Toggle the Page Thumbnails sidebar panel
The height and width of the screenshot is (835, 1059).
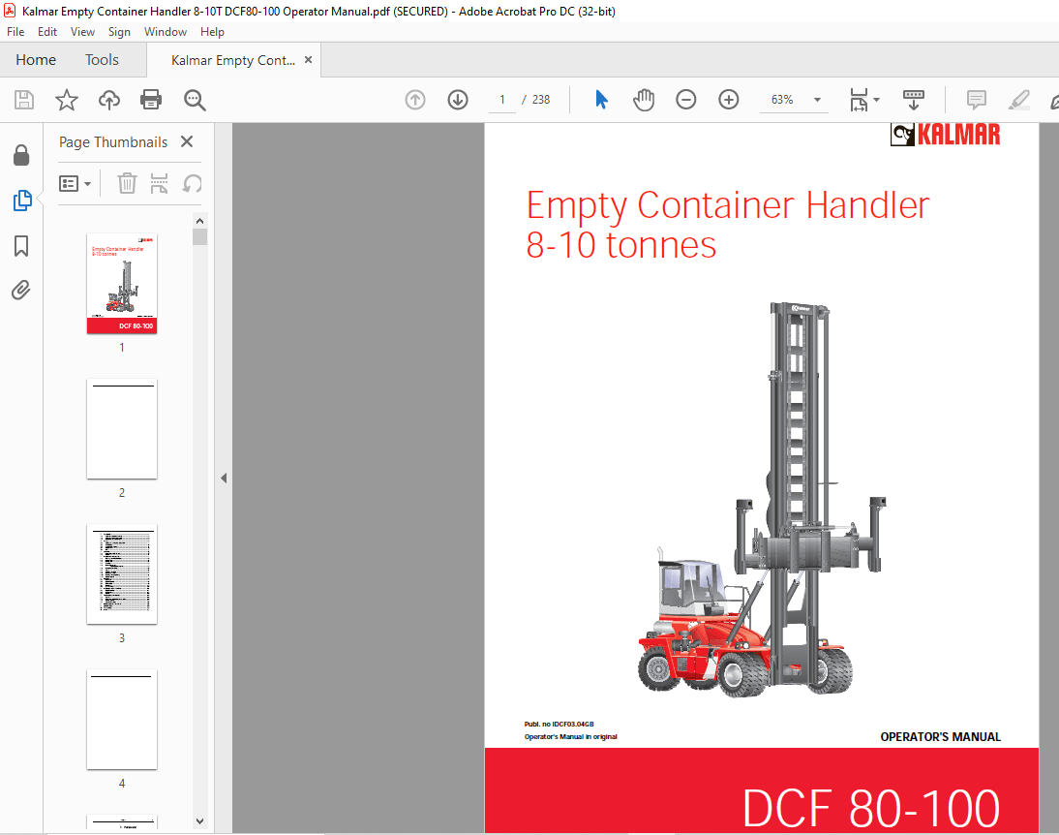21,201
